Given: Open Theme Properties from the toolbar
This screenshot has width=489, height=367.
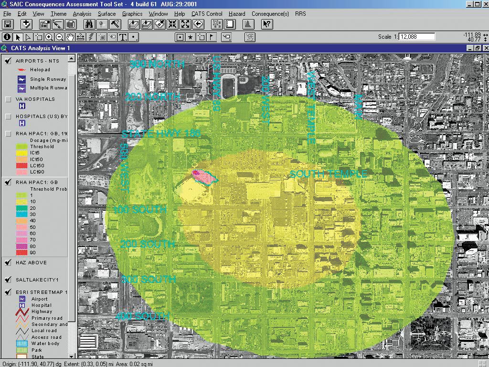Looking at the screenshot, I should point(45,24).
